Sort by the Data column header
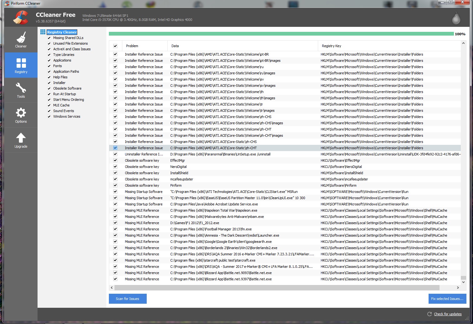The image size is (473, 324). [x=243, y=46]
